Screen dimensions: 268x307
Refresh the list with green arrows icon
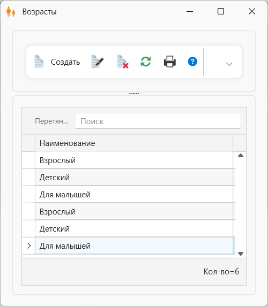pos(146,62)
